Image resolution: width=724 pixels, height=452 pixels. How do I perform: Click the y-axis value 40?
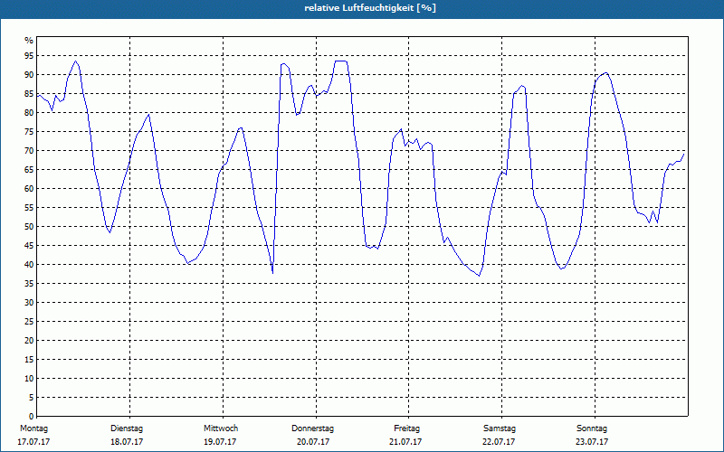click(29, 265)
